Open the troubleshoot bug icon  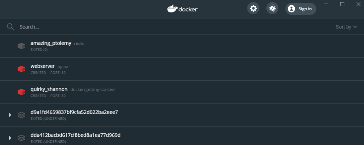272,9
